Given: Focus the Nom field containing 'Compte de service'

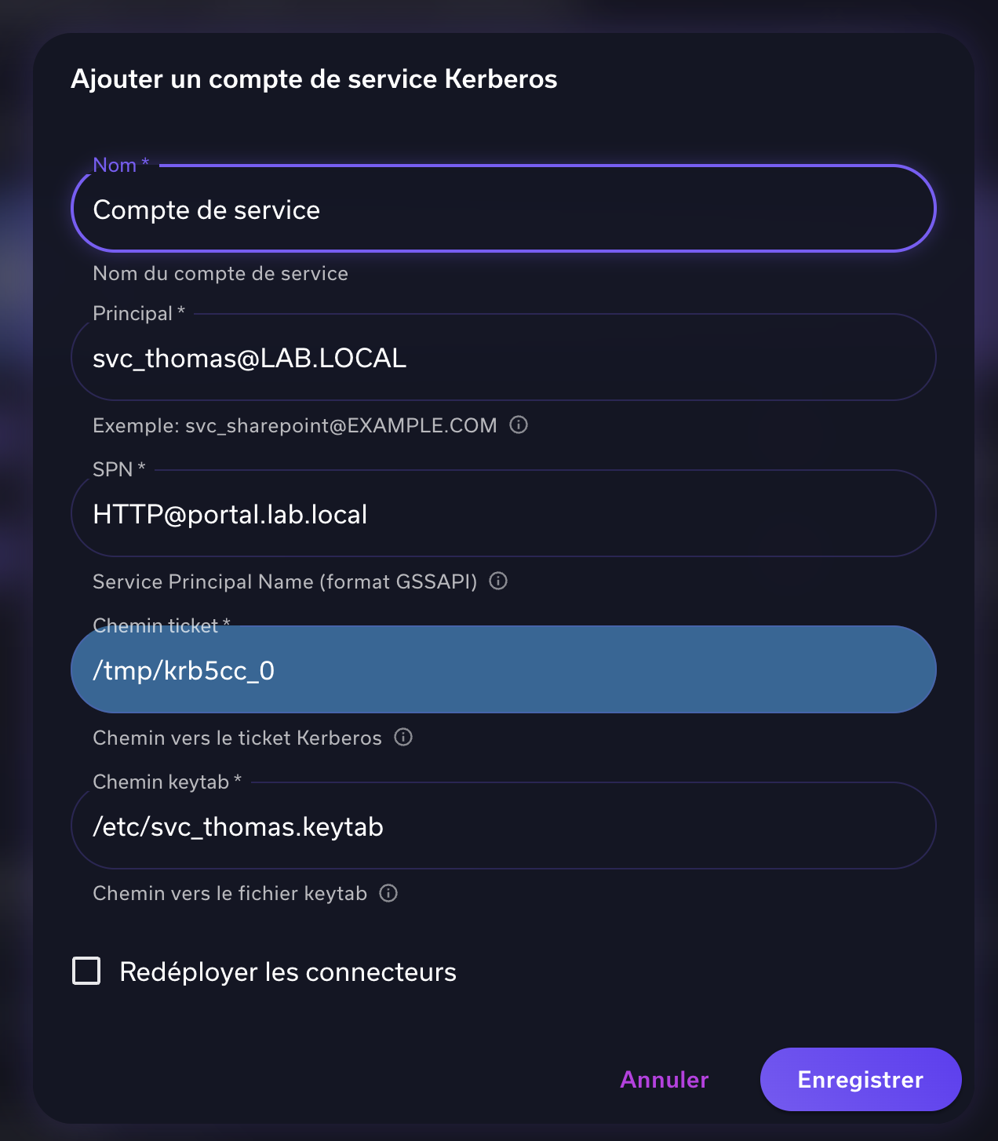Looking at the screenshot, I should tap(502, 210).
